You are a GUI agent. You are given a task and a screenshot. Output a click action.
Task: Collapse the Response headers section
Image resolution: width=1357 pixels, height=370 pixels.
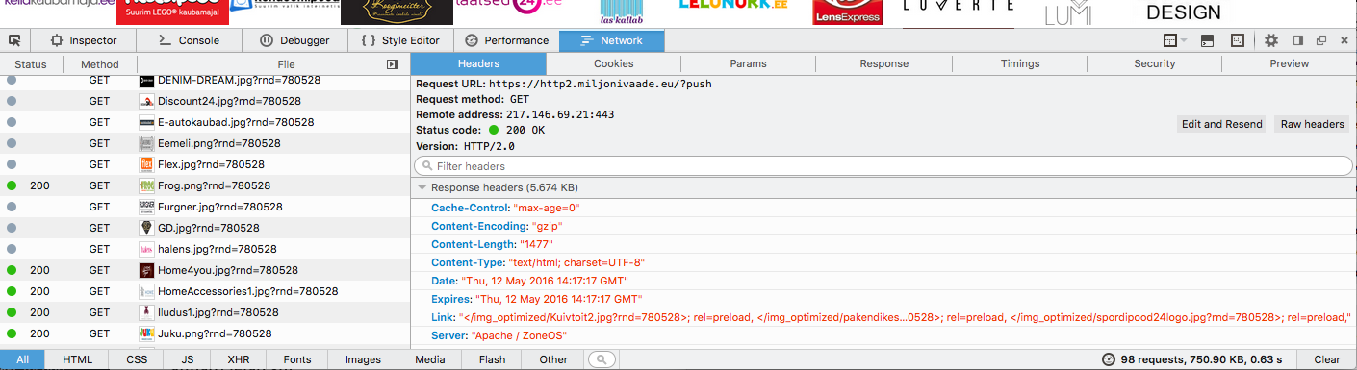(x=422, y=187)
